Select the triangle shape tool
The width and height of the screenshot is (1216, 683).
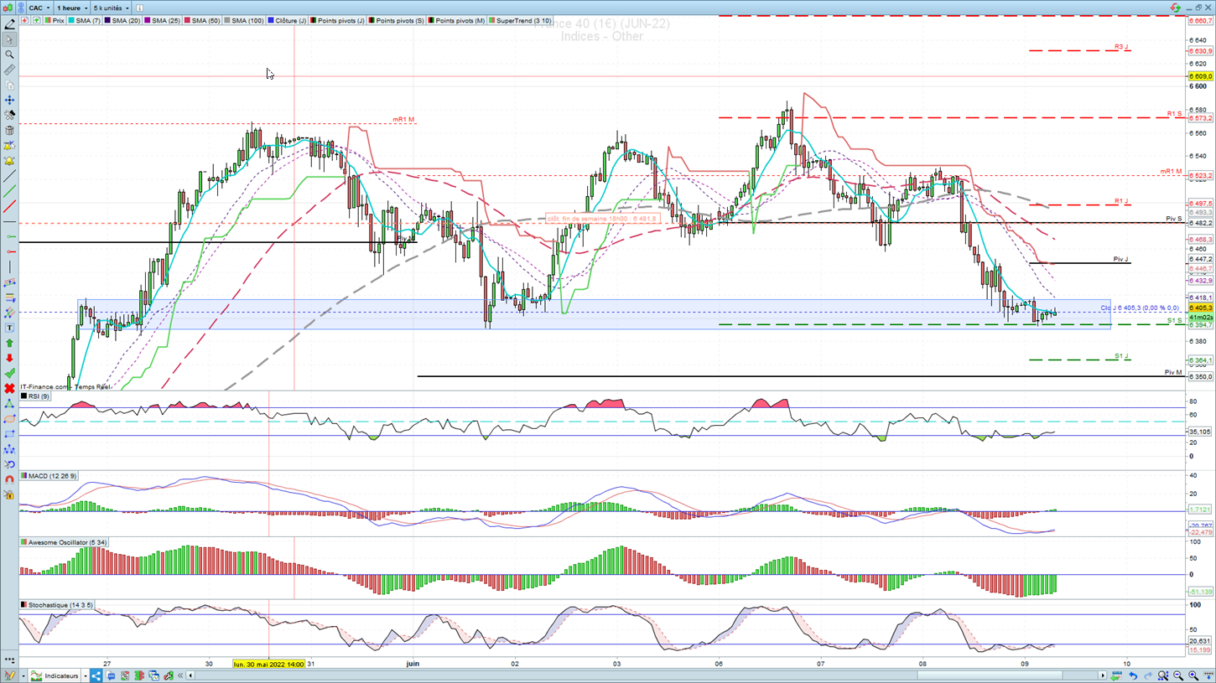click(x=9, y=404)
